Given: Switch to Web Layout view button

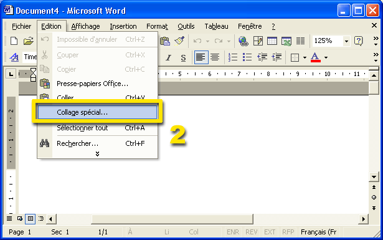Looking at the screenshot, I should [x=20, y=218].
